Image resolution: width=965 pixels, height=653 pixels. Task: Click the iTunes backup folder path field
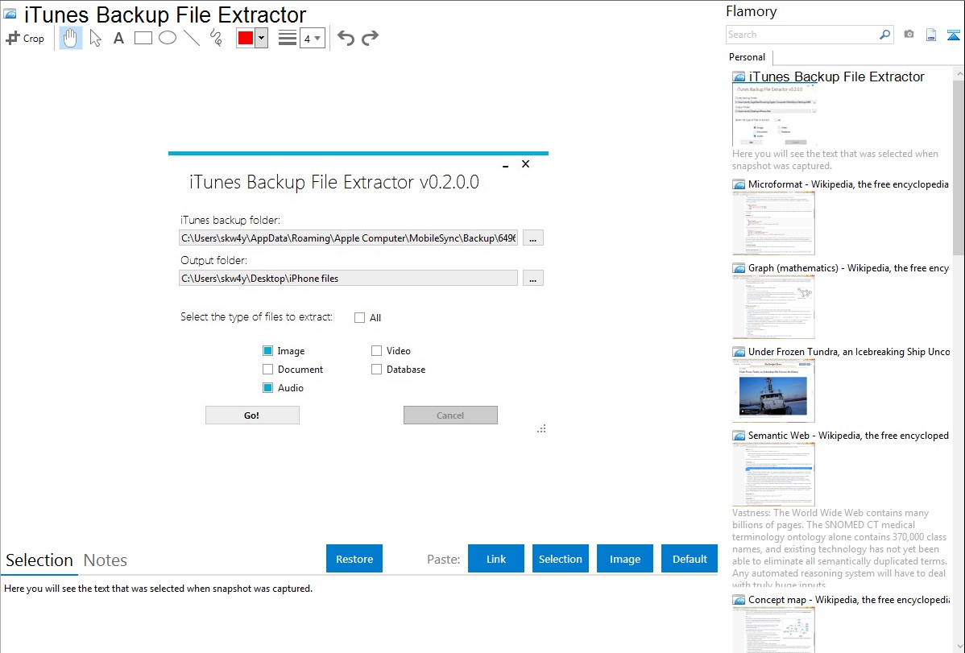tap(348, 238)
